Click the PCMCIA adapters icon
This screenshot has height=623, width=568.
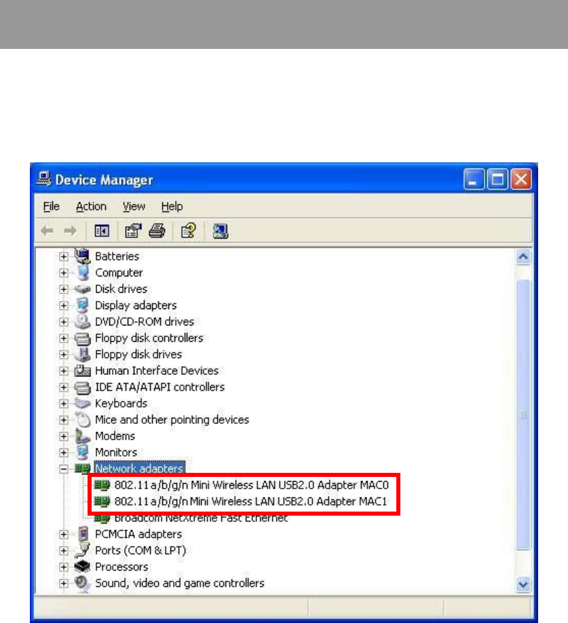click(x=83, y=534)
